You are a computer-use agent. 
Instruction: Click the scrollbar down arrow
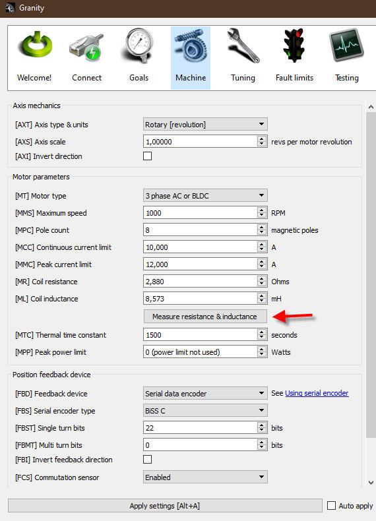(371, 483)
